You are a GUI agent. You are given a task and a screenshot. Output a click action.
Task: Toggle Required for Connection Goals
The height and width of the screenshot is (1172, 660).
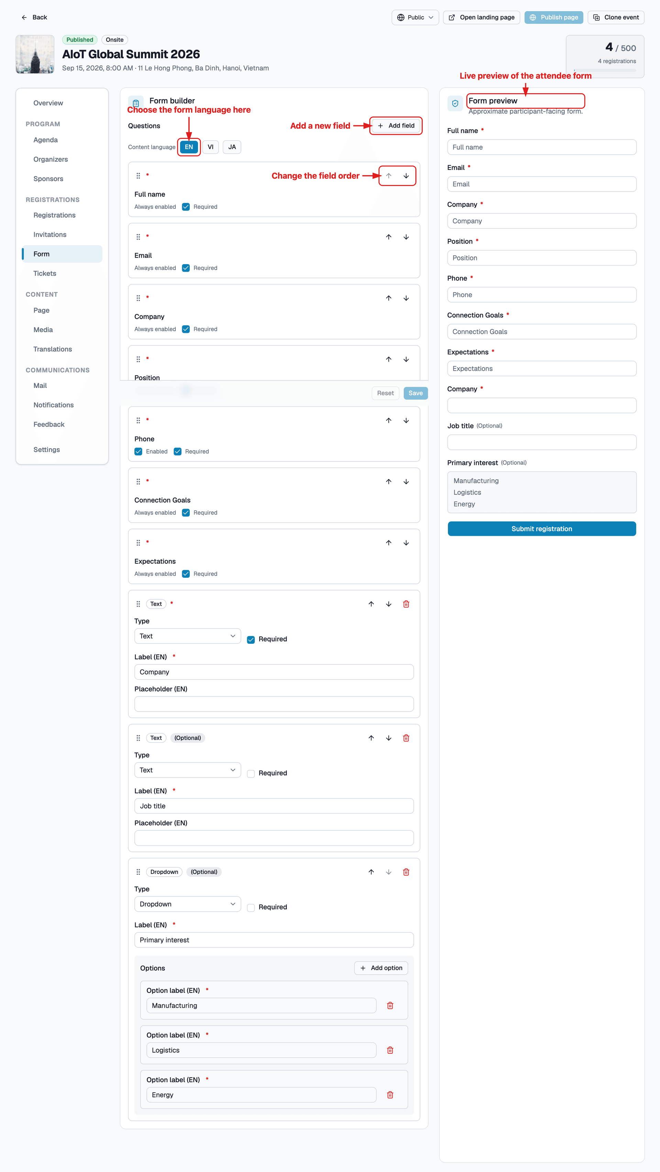[x=186, y=512]
